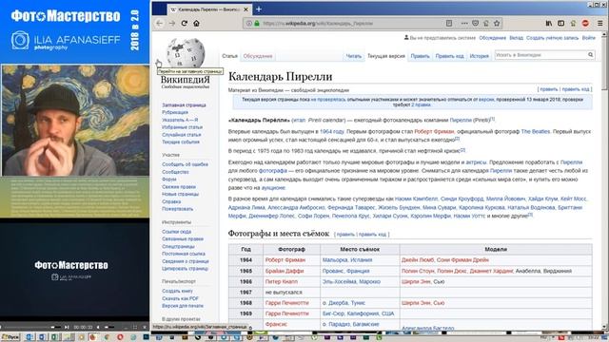Click Создать учётную запись link
This screenshot has width=609, height=342.
pos(552,38)
